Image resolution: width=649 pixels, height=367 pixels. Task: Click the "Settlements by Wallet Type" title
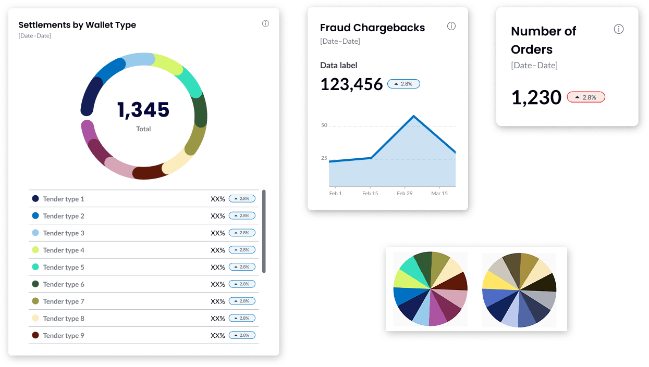77,25
